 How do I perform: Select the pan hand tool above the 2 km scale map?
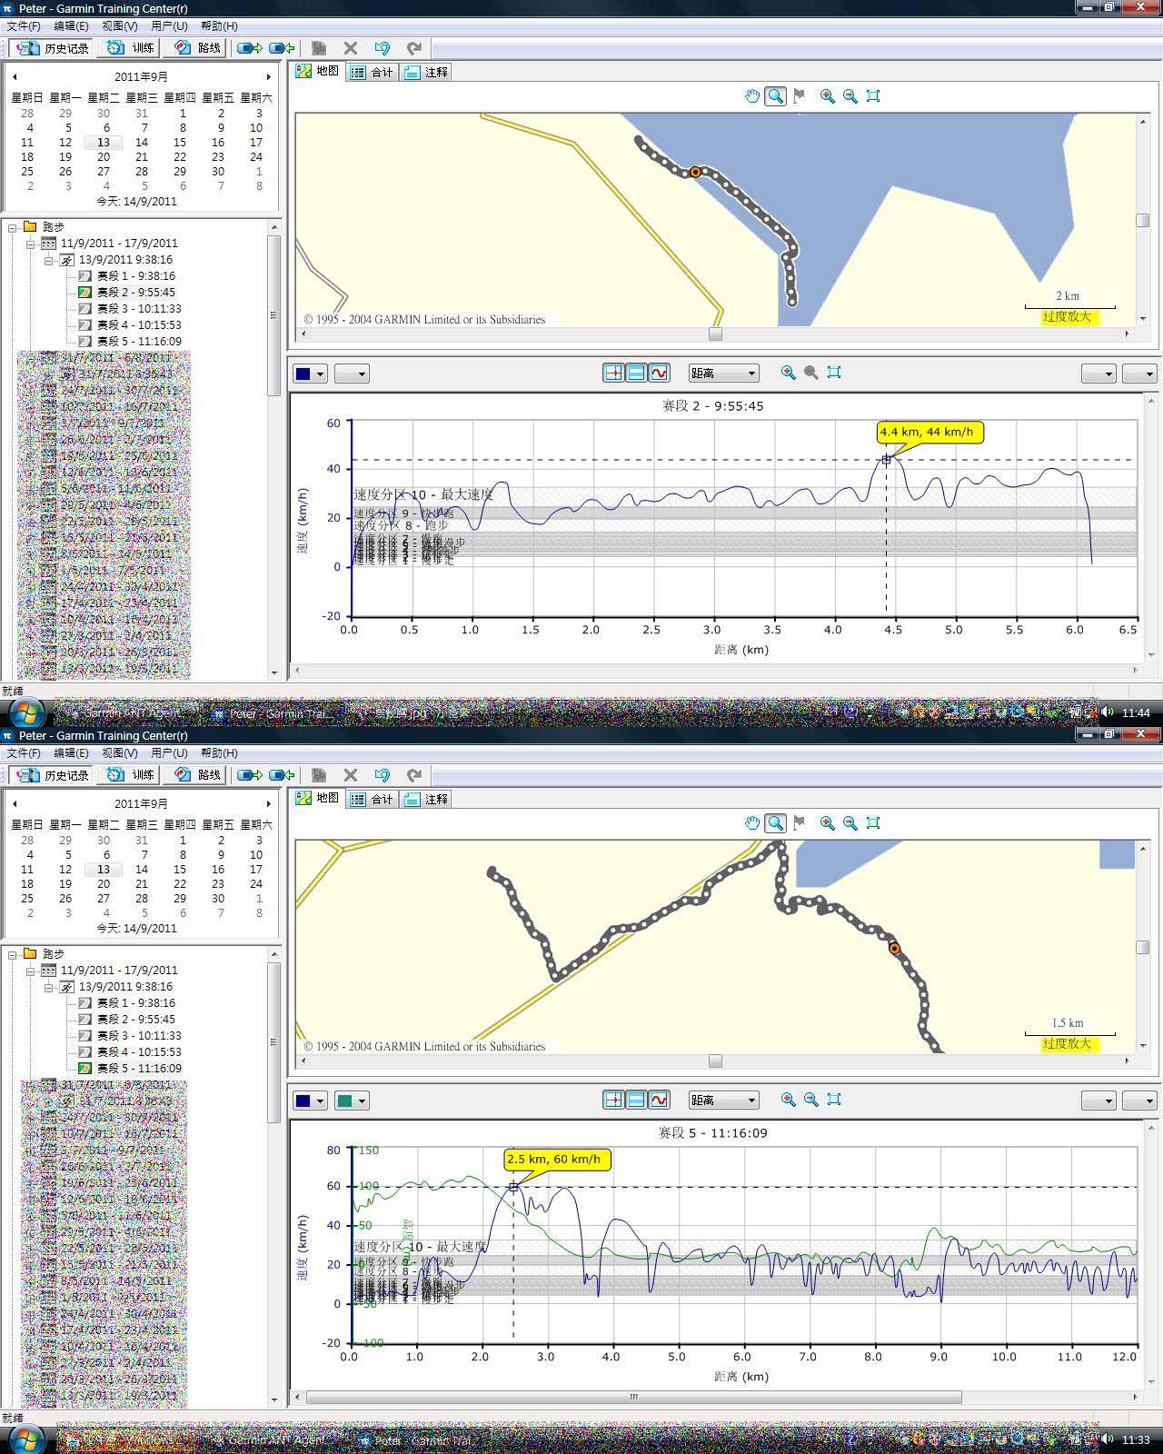pyautogui.click(x=752, y=95)
